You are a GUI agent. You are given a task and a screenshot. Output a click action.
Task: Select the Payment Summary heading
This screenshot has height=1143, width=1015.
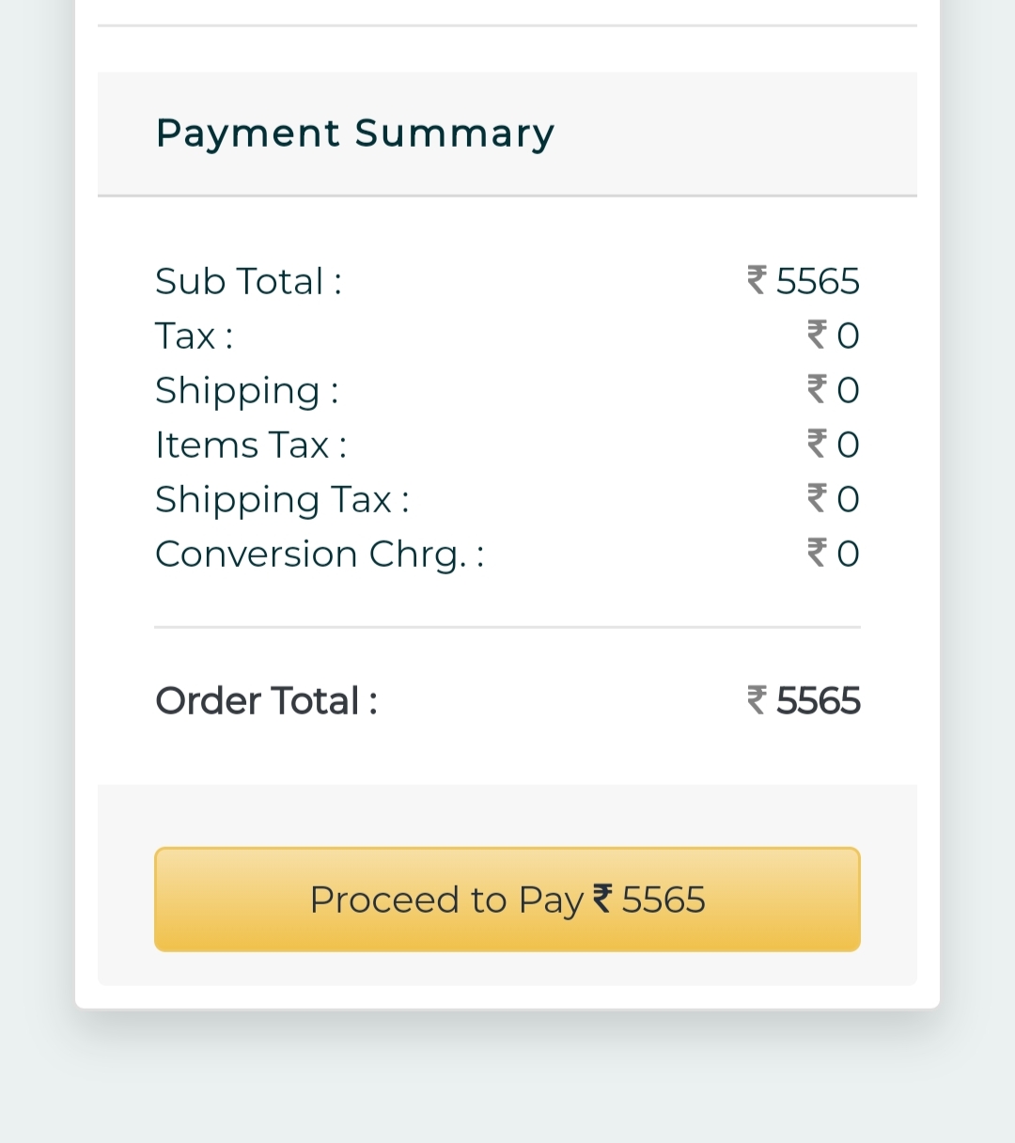point(354,133)
